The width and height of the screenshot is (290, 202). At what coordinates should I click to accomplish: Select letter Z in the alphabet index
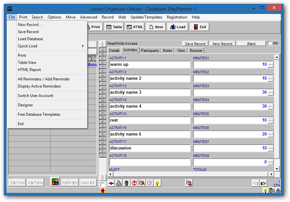(x=103, y=155)
